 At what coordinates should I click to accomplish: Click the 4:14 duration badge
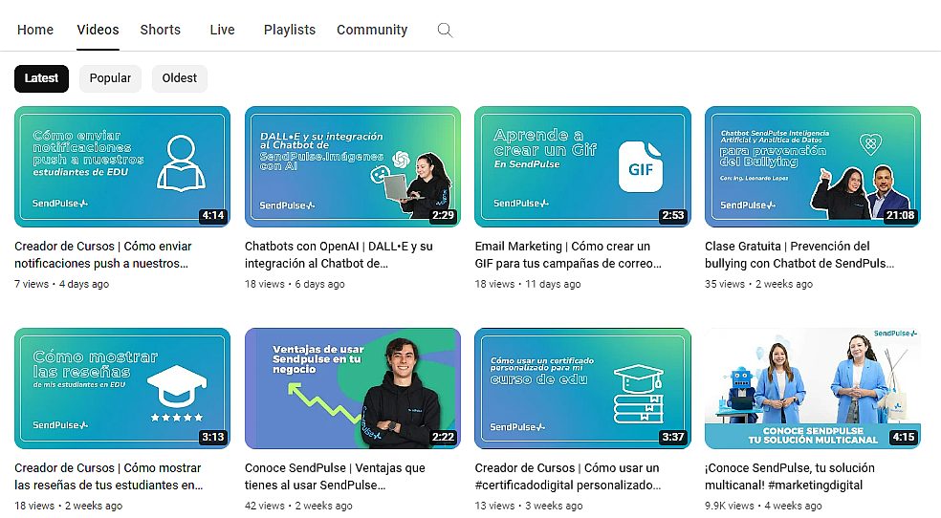tap(213, 215)
